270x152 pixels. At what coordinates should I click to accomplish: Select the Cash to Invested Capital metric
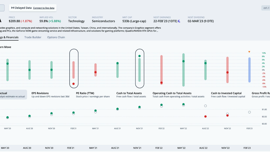[x=228, y=95]
